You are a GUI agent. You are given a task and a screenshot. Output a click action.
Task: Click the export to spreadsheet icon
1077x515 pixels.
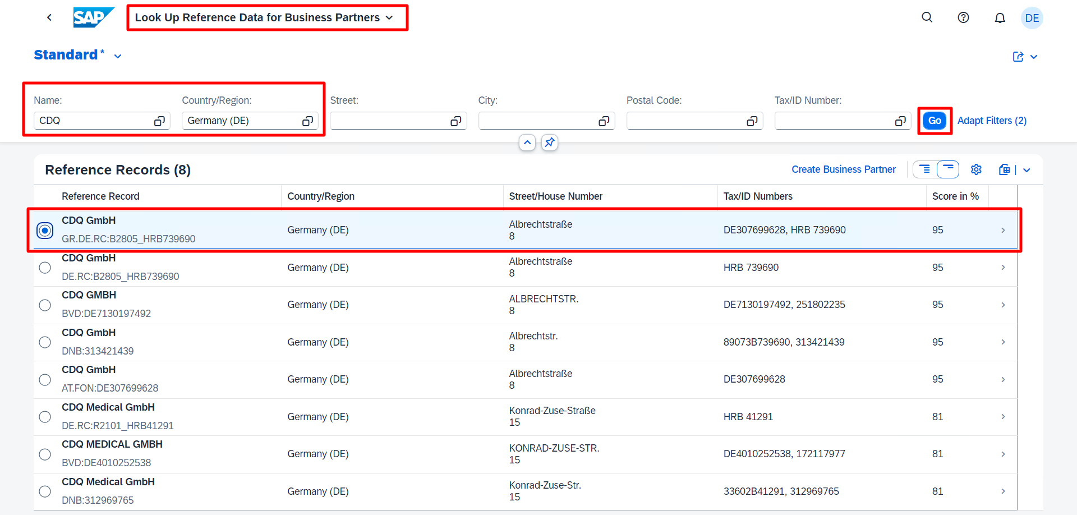1004,169
